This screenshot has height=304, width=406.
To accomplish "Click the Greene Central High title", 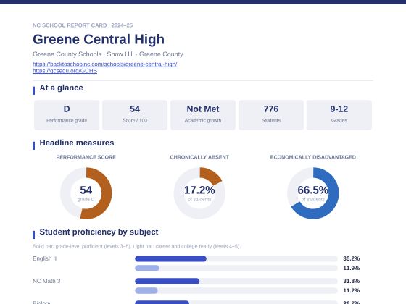I will [99, 39].
